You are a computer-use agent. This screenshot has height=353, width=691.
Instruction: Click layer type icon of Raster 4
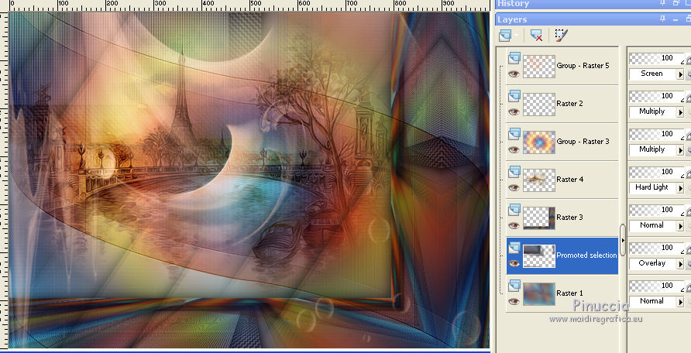coord(514,171)
